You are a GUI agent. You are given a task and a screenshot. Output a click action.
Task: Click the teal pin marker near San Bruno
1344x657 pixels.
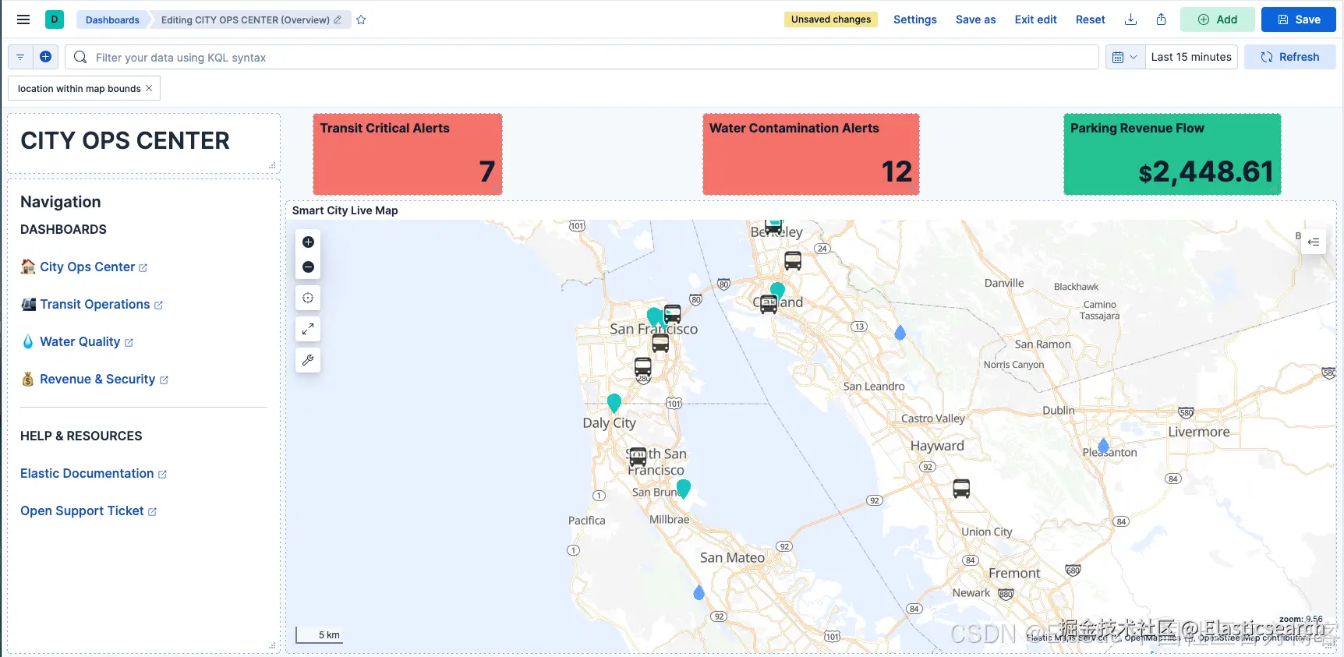point(684,488)
